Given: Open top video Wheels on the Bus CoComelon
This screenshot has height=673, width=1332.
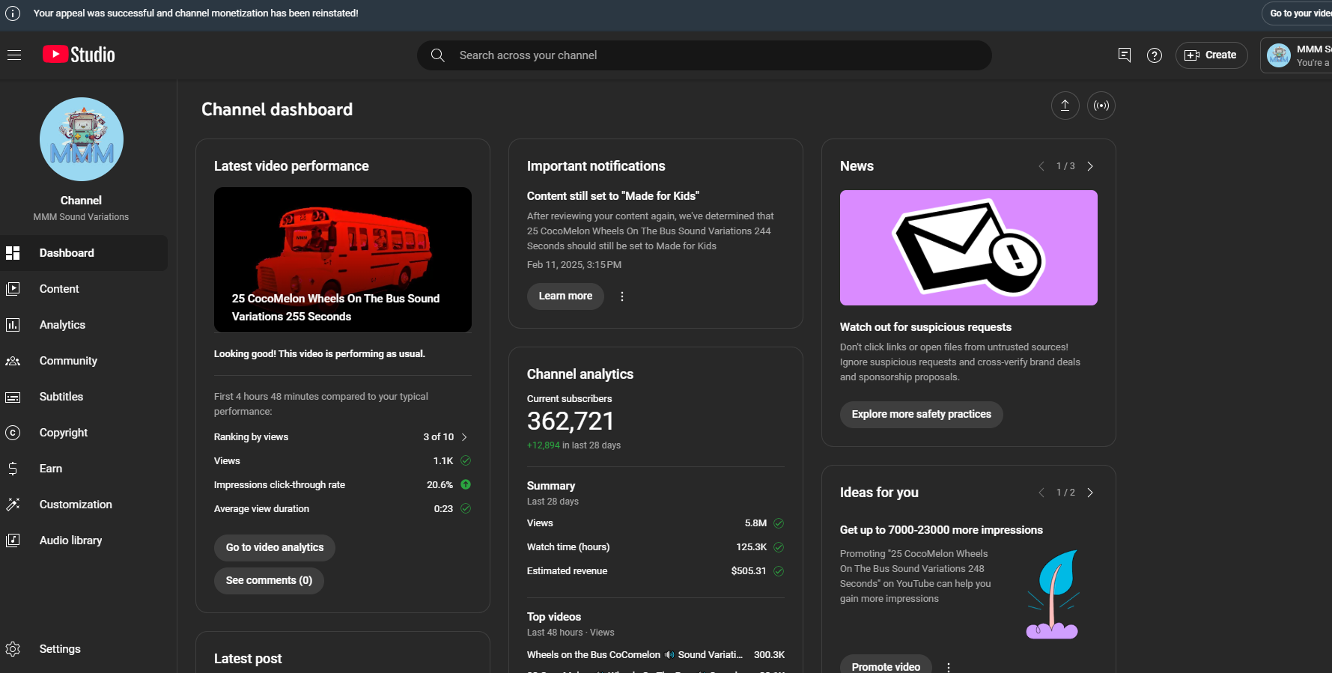Looking at the screenshot, I should tap(635, 655).
